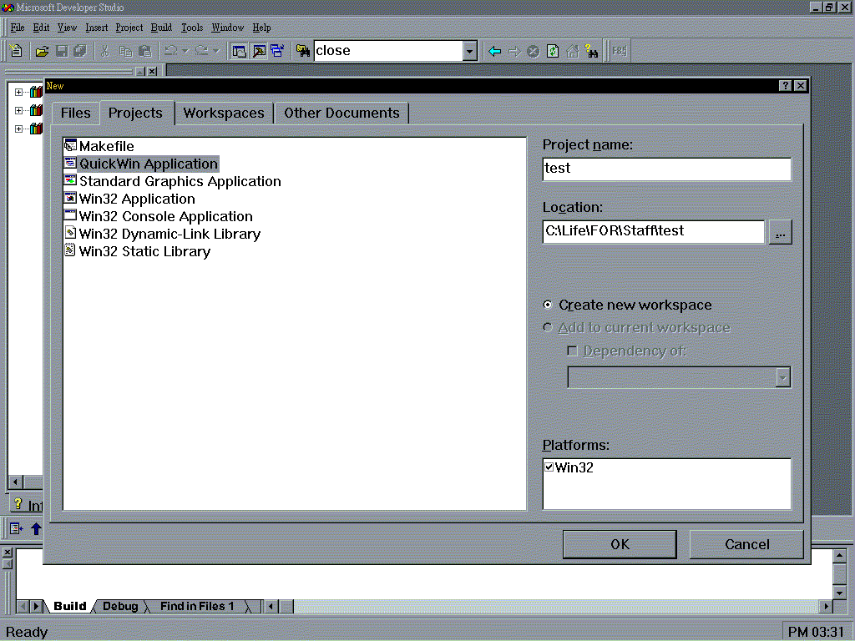Click the Go Forward arrow icon
Image resolution: width=855 pixels, height=641 pixels.
pos(514,51)
